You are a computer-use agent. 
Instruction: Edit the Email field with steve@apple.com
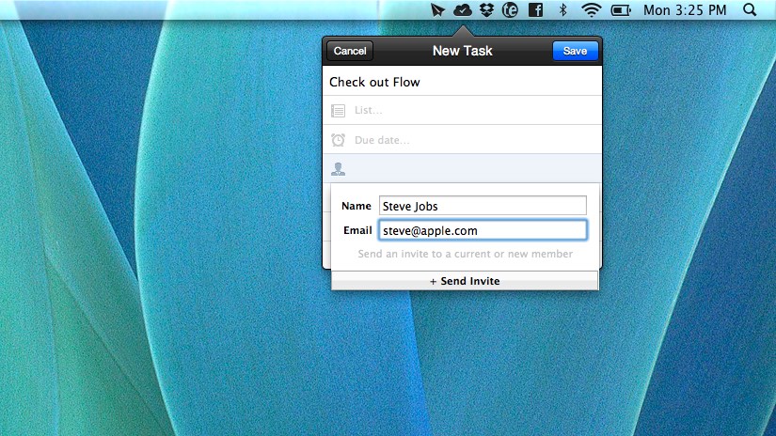coord(483,230)
